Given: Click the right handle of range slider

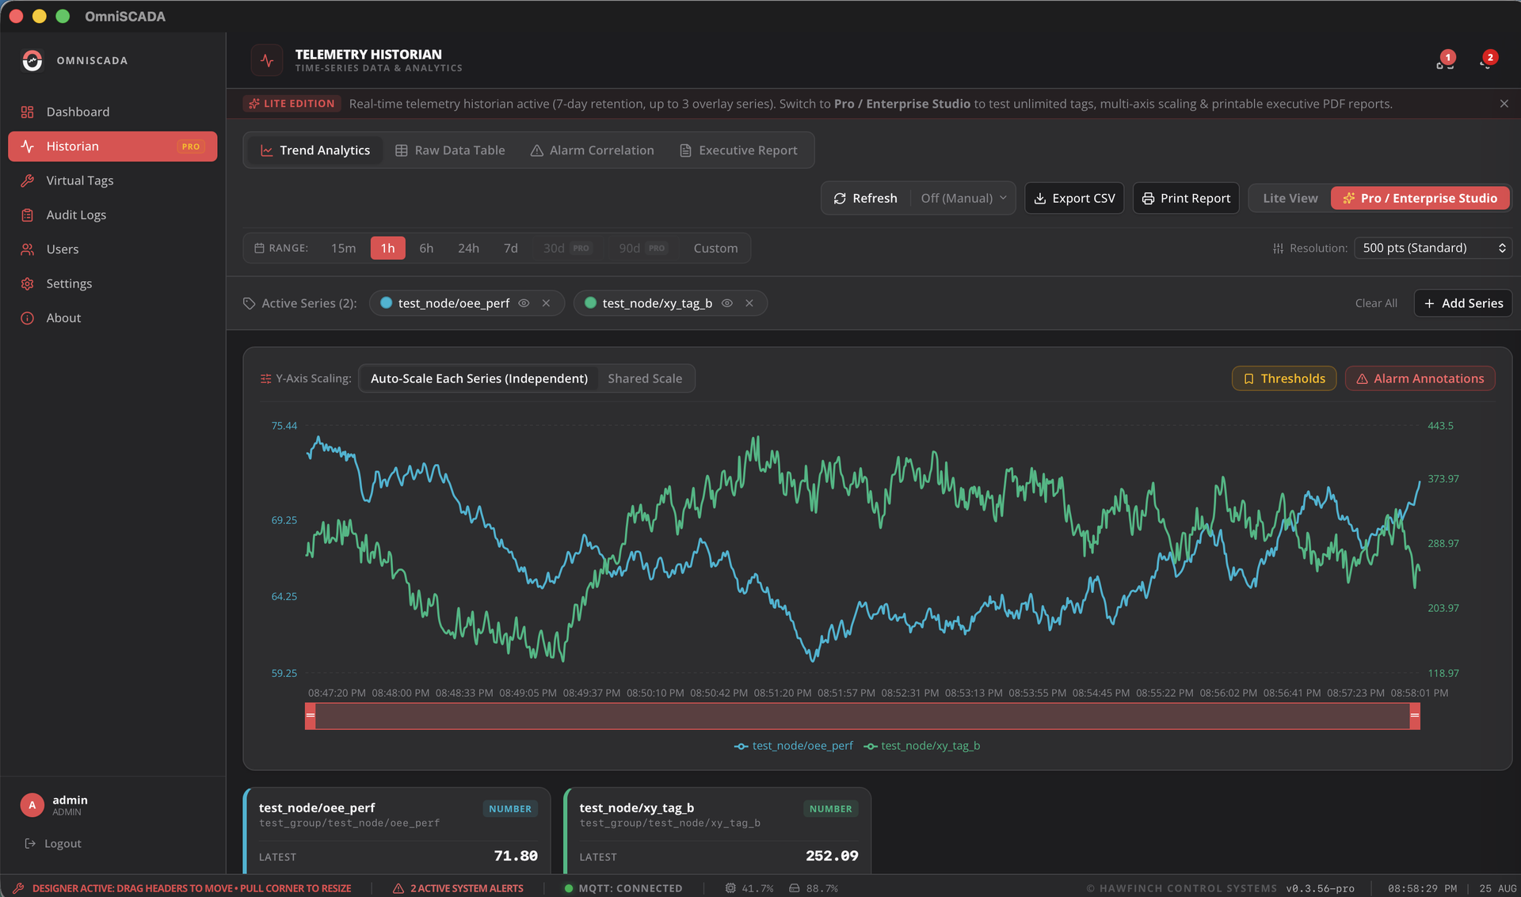Looking at the screenshot, I should (1414, 716).
